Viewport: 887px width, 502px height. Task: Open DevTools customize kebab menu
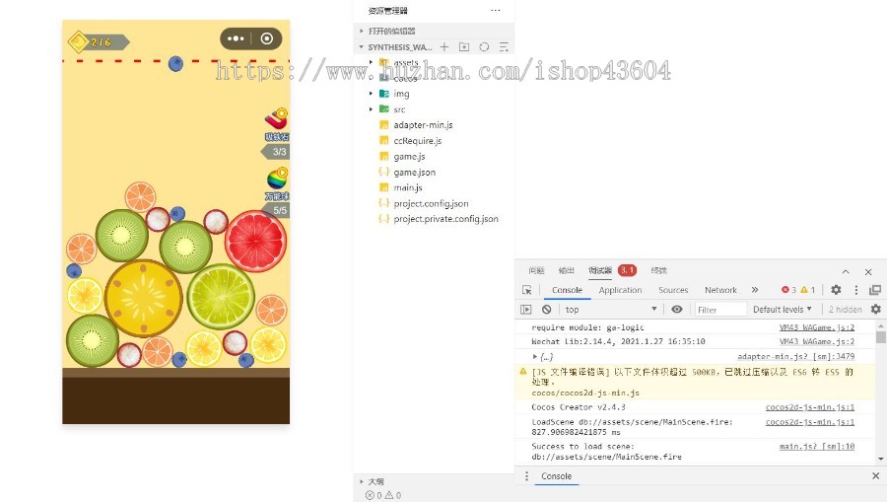855,290
